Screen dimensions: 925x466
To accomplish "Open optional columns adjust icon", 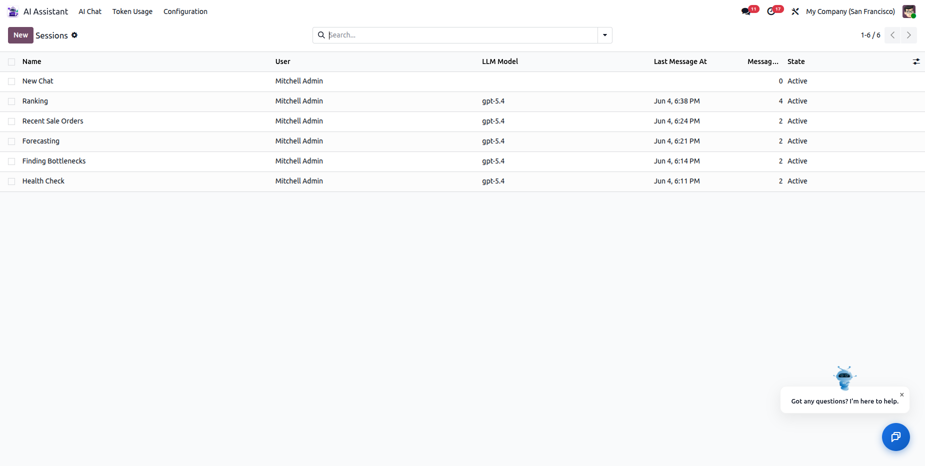I will tap(916, 61).
